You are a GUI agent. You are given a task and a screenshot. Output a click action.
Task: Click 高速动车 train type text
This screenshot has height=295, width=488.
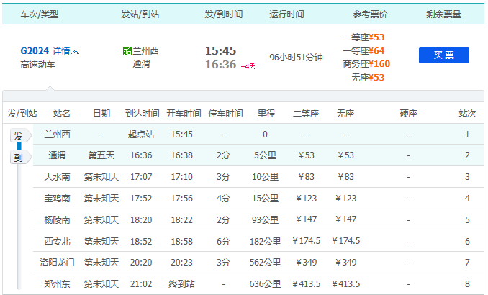click(37, 65)
